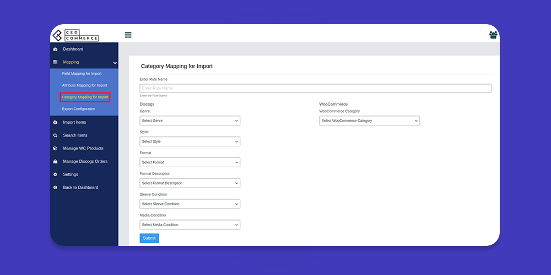Click Back to Dashboard link
The image size is (551, 275).
(x=80, y=188)
